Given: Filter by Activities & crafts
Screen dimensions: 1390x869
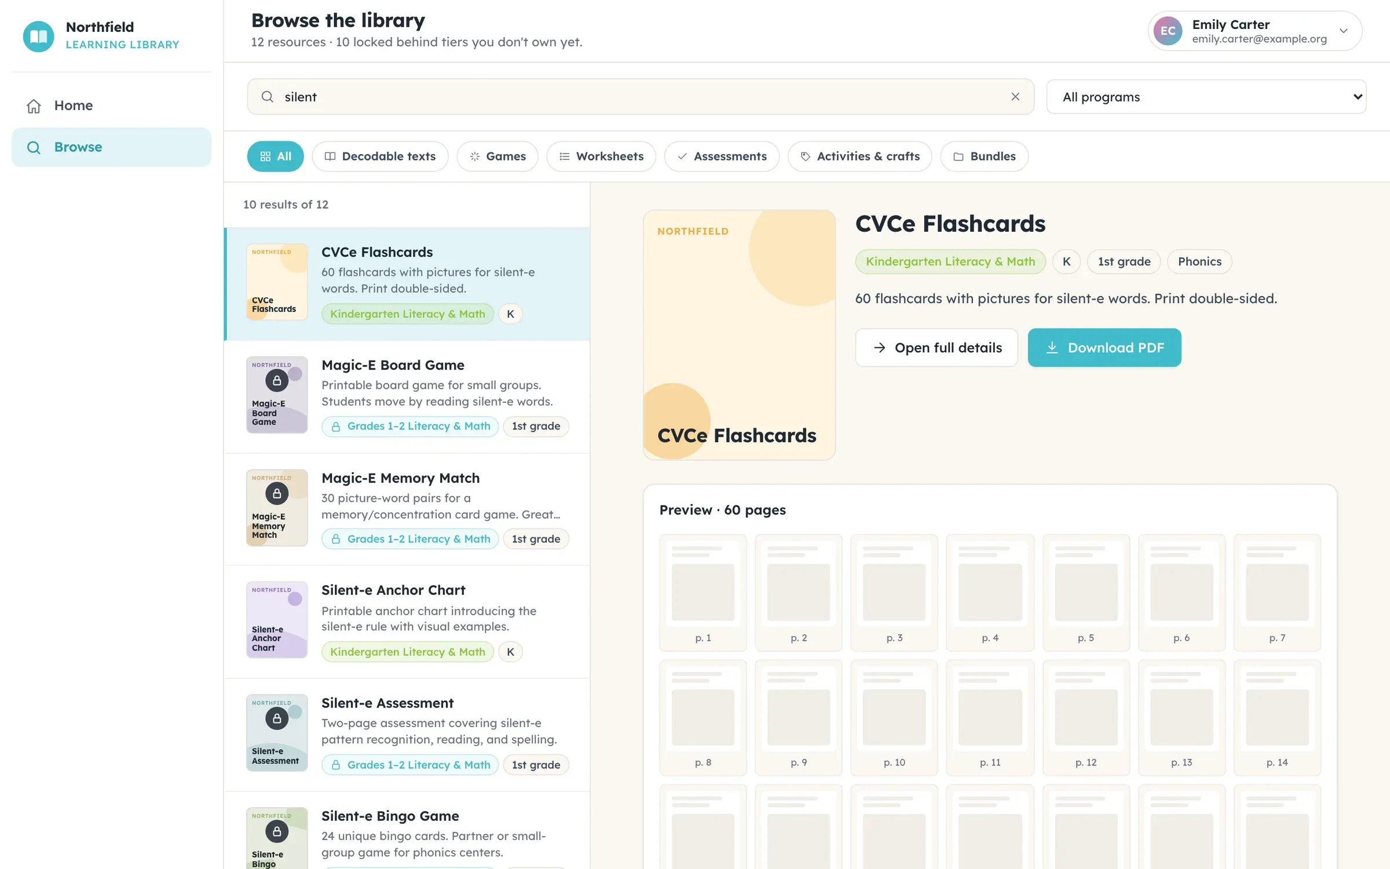Looking at the screenshot, I should pos(859,156).
